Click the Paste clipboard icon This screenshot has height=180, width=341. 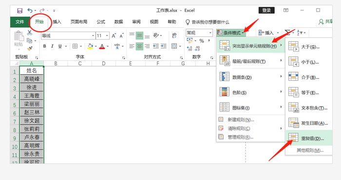tap(19, 36)
